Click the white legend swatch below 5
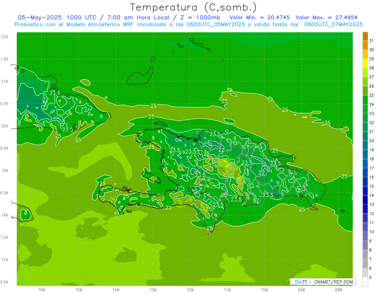This screenshot has width=380, height=294. coord(365,282)
